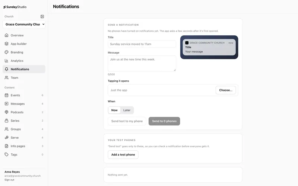Click the Series stack icon
The height and width of the screenshot is (186, 298).
click(x=6, y=121)
